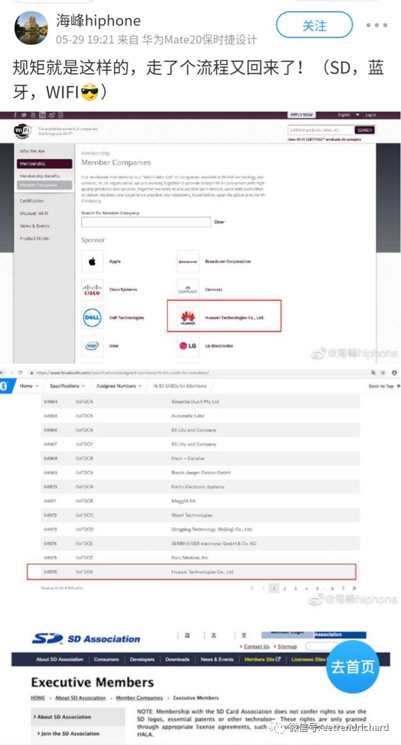
Task: Open Membership Benefits in the sidebar
Action: pos(40,176)
